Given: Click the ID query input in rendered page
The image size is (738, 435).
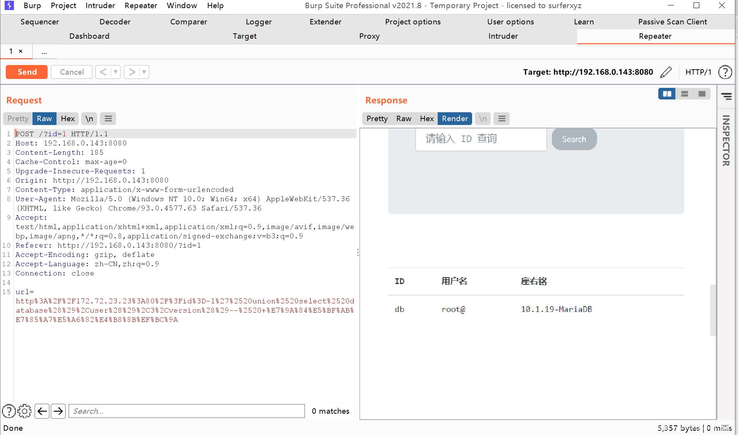Looking at the screenshot, I should point(481,139).
